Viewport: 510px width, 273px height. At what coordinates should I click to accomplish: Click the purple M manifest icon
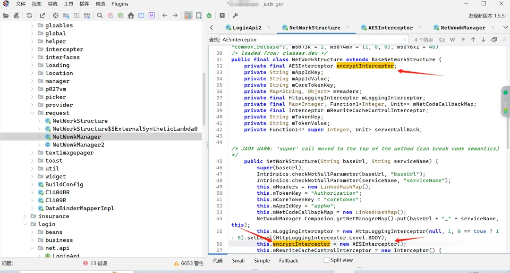(152, 16)
